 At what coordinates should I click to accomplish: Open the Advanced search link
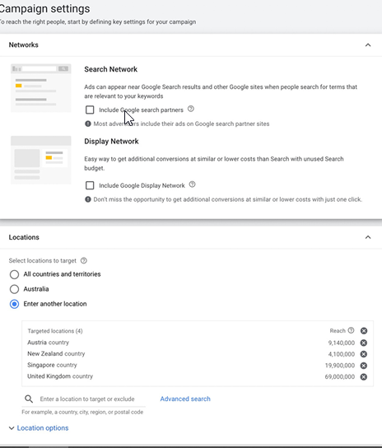tap(185, 399)
